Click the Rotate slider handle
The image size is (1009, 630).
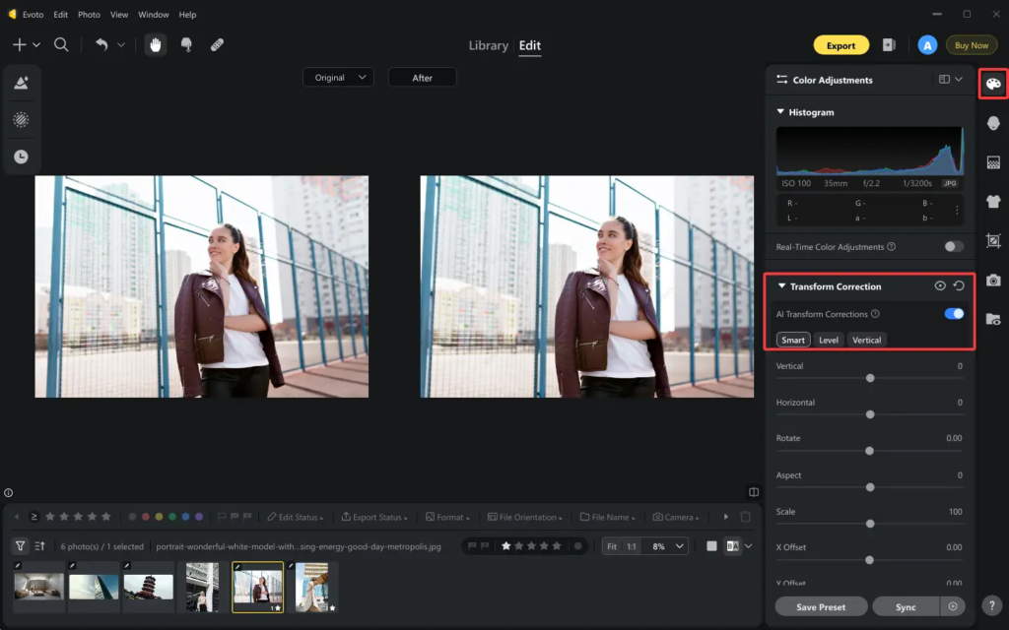tap(869, 451)
